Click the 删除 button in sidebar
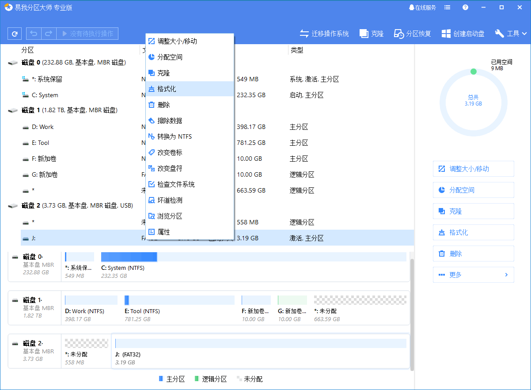 point(473,253)
